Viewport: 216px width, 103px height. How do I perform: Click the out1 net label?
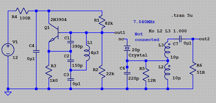pos(120,33)
